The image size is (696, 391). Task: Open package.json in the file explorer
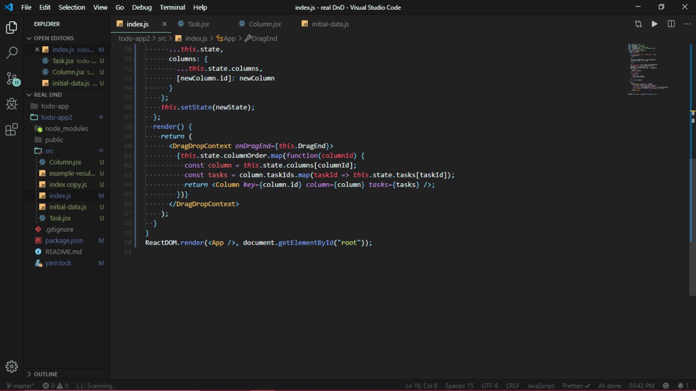point(64,240)
